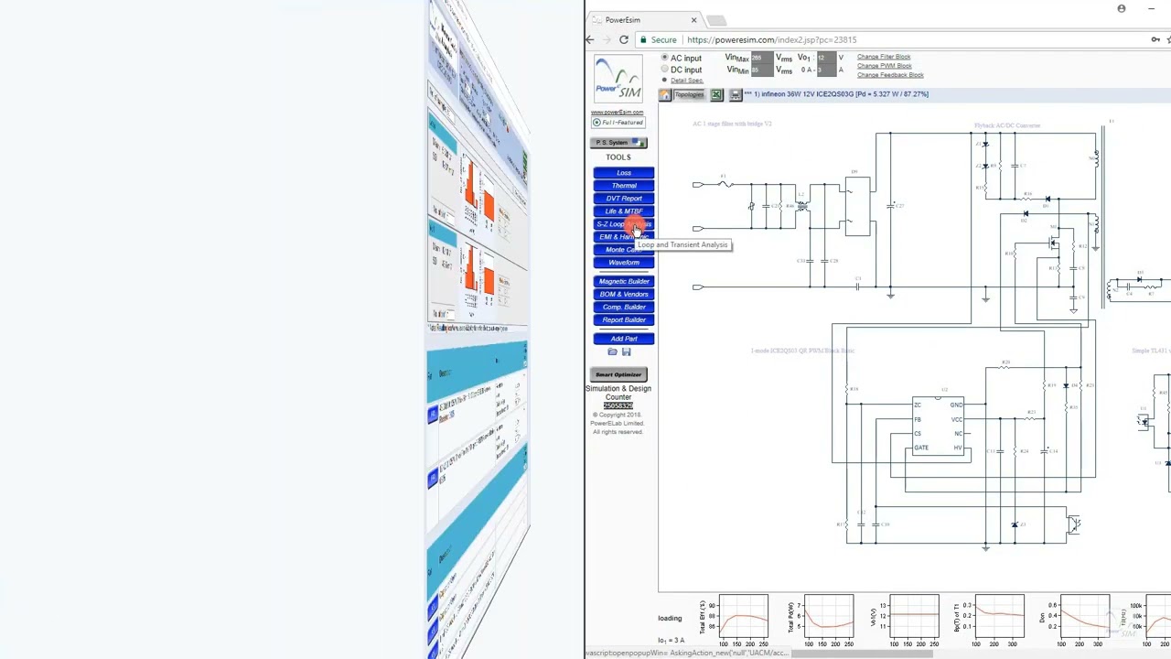The width and height of the screenshot is (1171, 659).
Task: Click the Excel export icon
Action: point(716,95)
